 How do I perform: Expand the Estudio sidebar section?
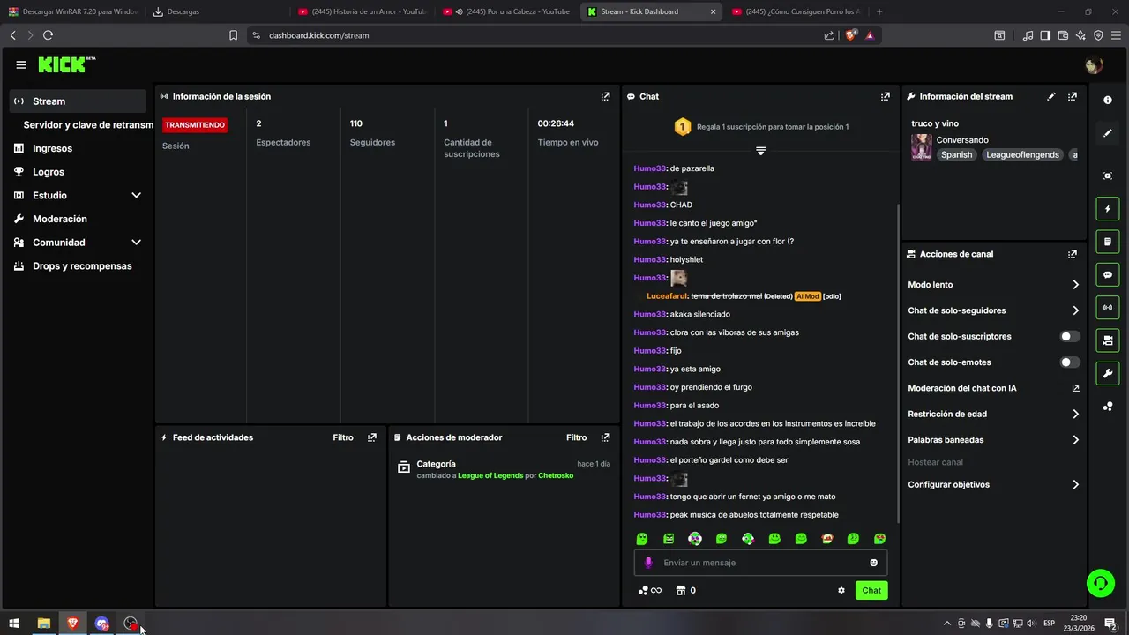coord(136,195)
